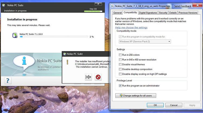203x113 pixels.
Task: Click the red cancel icon in error dialog
Action: click(98, 77)
